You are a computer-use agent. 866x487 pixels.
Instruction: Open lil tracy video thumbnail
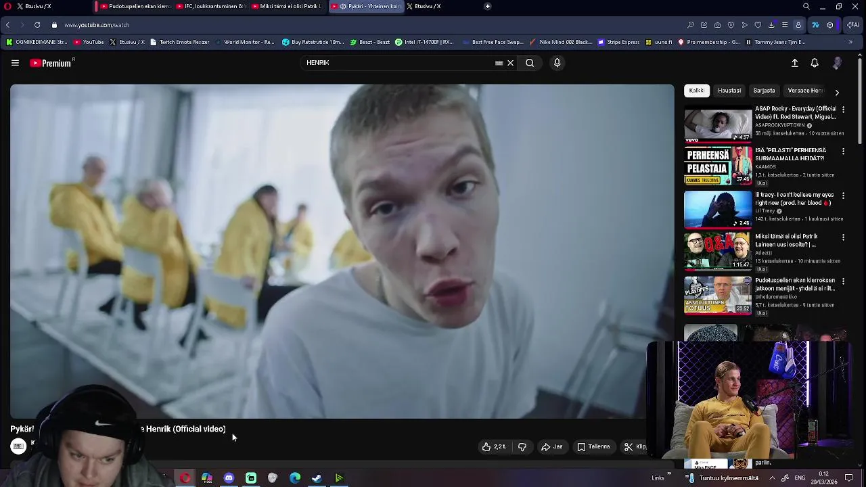(x=718, y=210)
